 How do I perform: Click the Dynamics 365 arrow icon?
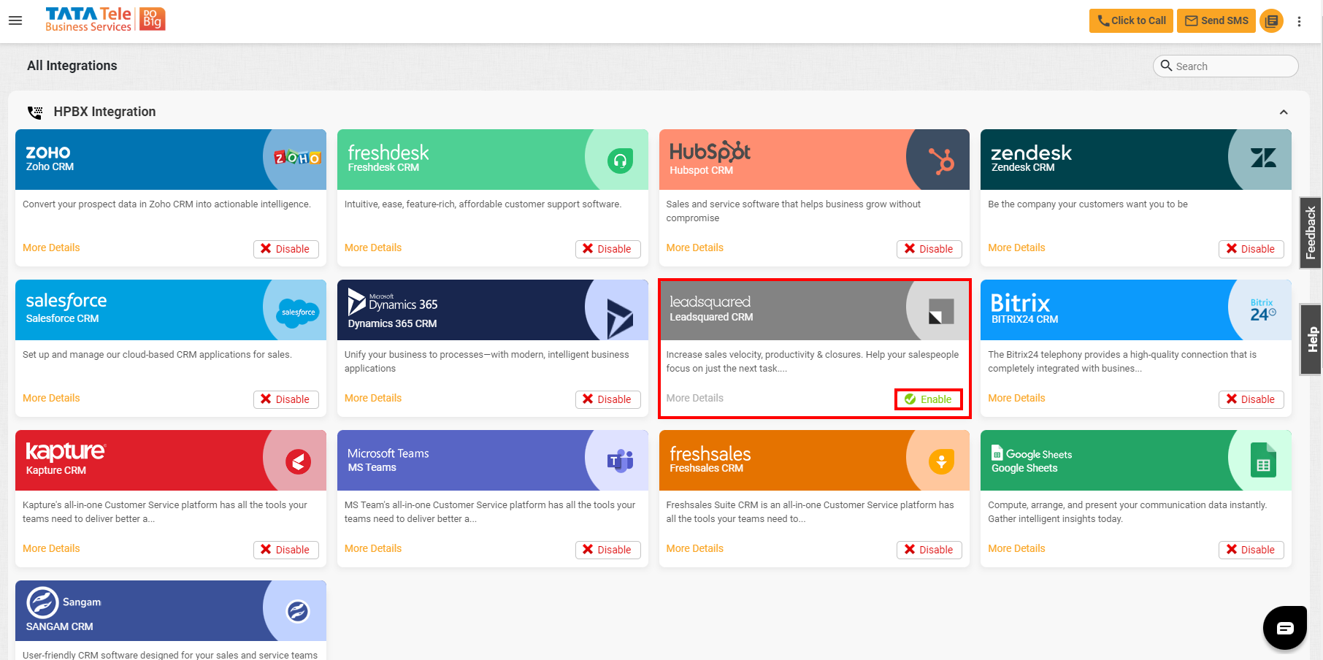pos(619,318)
